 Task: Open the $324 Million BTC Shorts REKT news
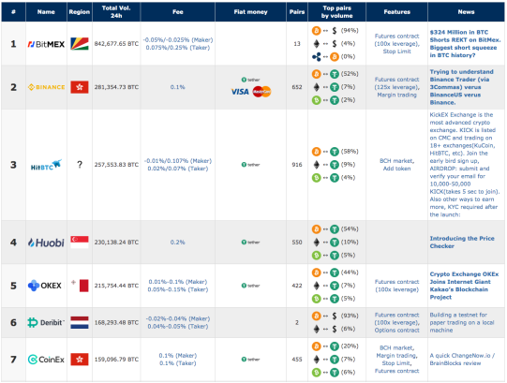pyautogui.click(x=465, y=44)
